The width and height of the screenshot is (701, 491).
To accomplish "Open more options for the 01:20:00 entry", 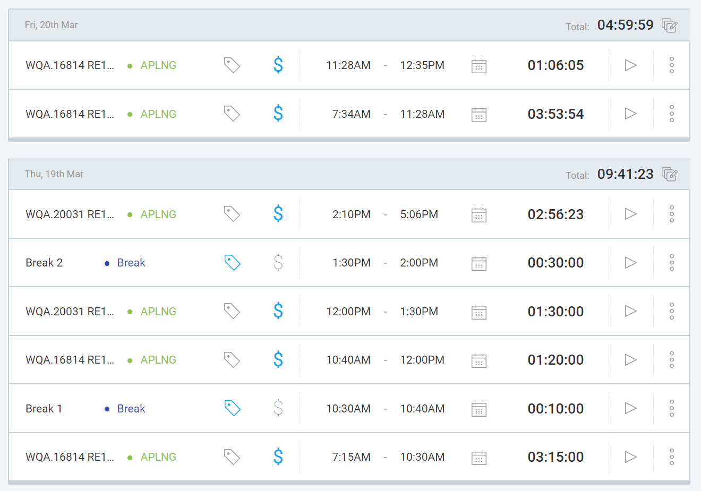I will (672, 360).
